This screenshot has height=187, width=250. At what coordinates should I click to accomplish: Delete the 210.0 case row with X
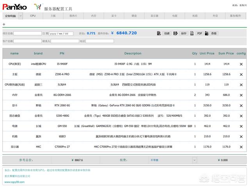[x=241, y=137]
